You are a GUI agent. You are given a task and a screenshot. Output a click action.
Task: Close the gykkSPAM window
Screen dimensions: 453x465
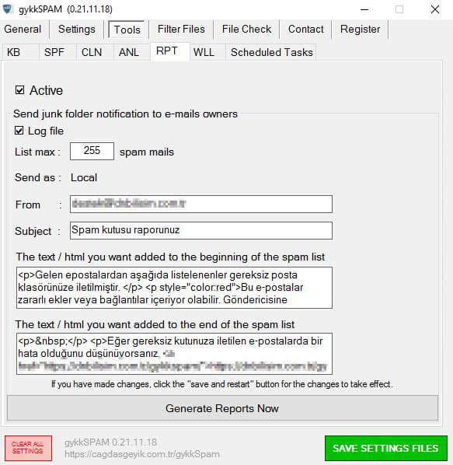coord(435,9)
